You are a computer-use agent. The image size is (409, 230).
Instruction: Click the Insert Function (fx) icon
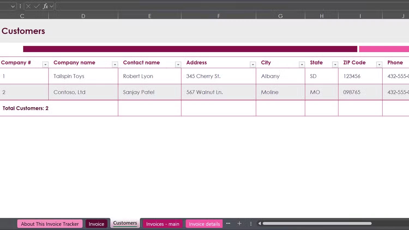(x=45, y=6)
